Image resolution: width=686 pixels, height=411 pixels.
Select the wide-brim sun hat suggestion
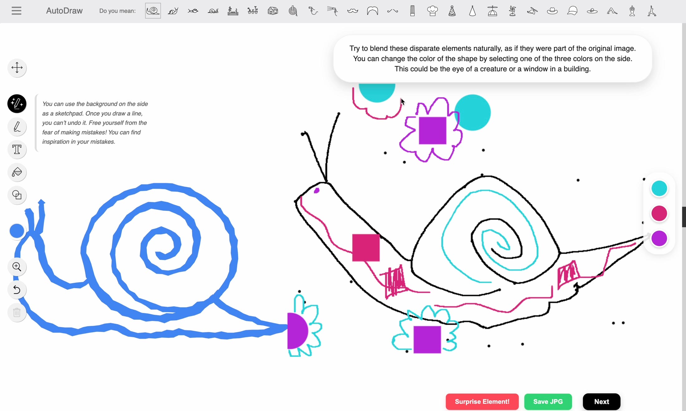[592, 11]
